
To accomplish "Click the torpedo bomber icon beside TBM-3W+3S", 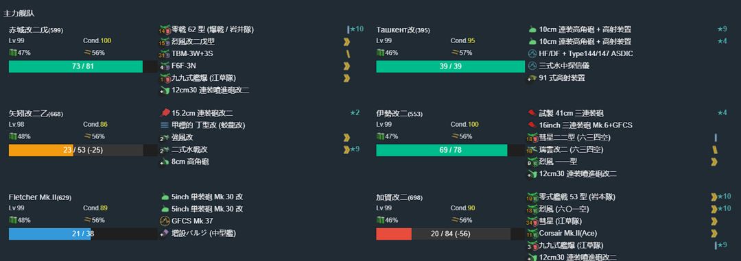I will 165,54.
